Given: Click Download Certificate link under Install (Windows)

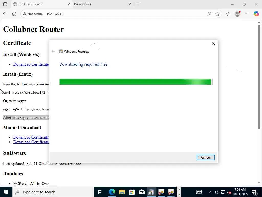Looking at the screenshot, I should pos(31,64).
